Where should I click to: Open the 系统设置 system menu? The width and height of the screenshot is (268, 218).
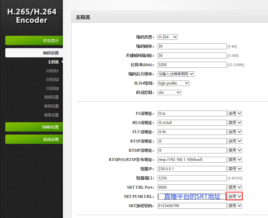pos(34,139)
